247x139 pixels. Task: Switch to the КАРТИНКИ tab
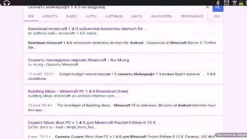coord(114,16)
